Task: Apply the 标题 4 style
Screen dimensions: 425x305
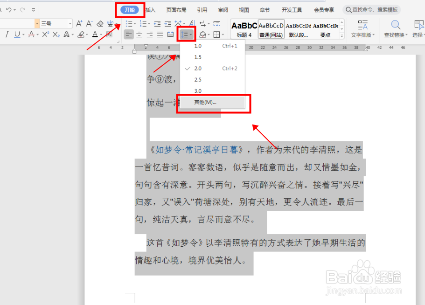Action: coord(243,29)
